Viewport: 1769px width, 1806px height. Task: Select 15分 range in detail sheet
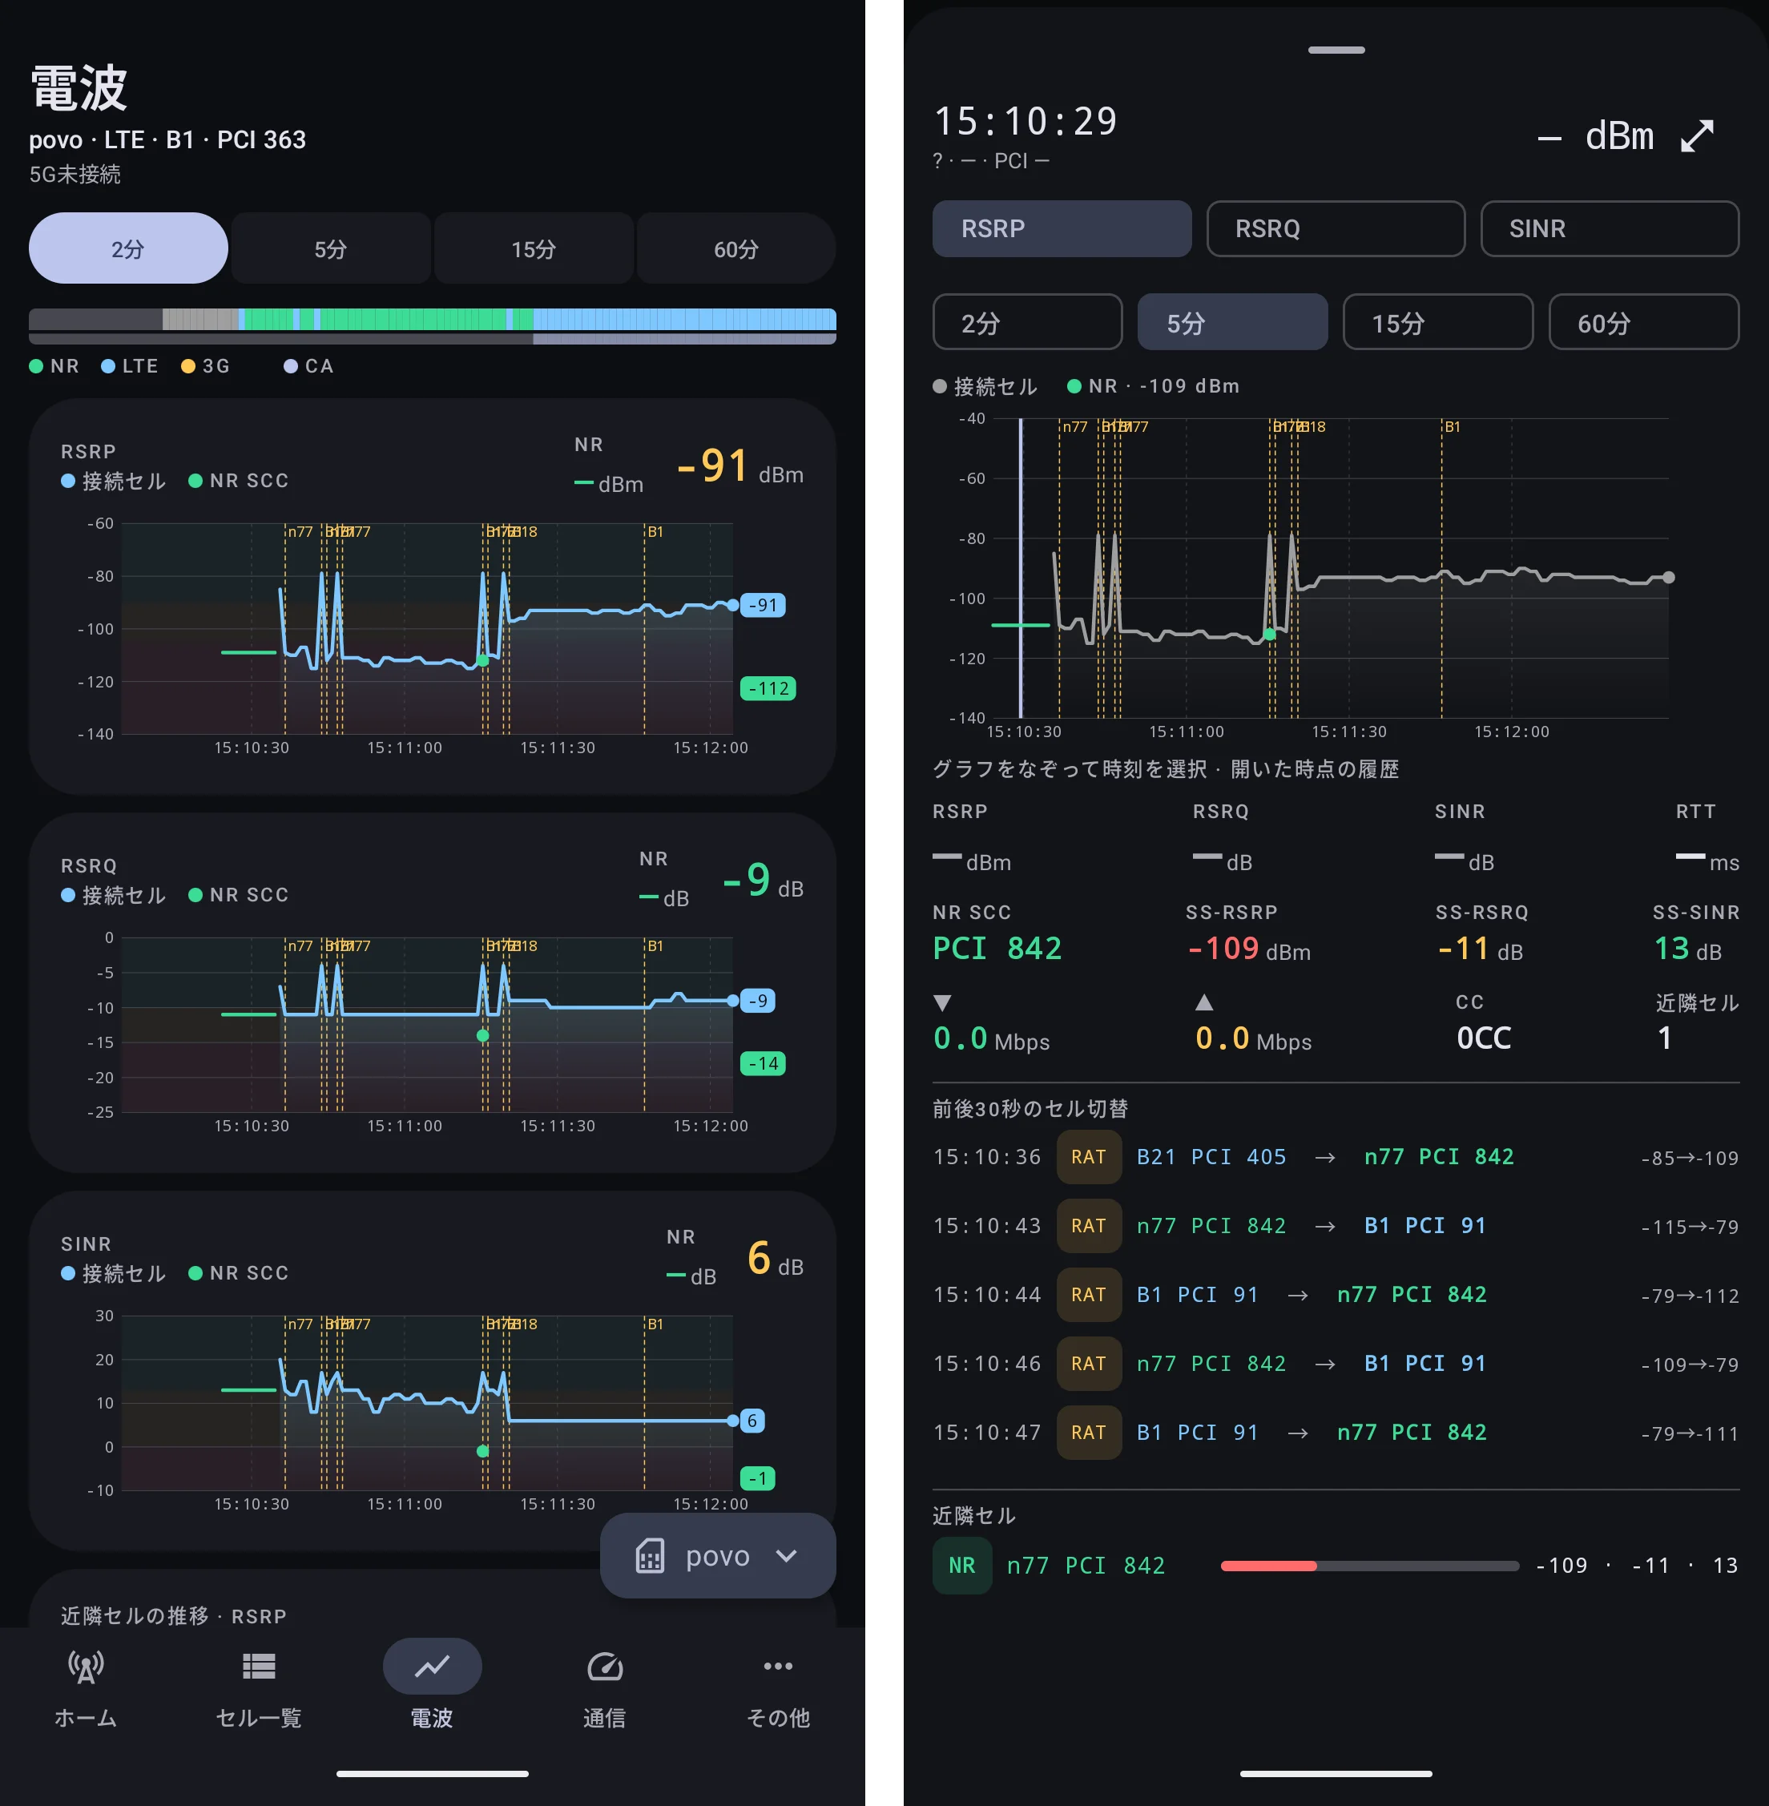pyautogui.click(x=1438, y=322)
